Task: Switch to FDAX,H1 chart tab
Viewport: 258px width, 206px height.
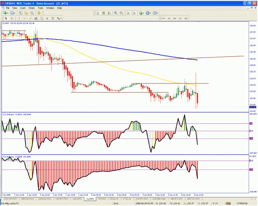Action: coord(114,199)
